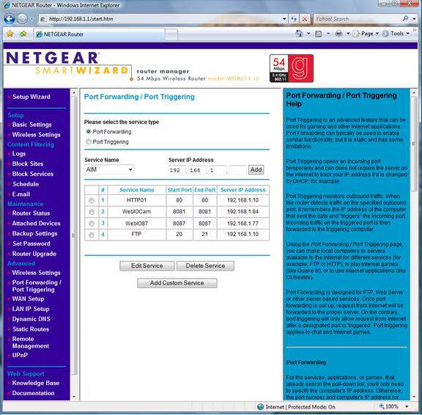Open Block Sites in sidebar

[28, 164]
